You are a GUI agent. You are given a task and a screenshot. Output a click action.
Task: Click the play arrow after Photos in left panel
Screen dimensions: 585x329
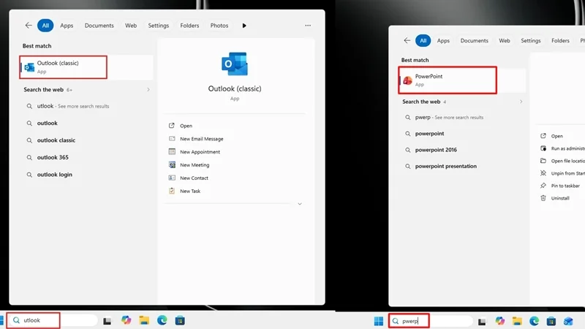coord(244,26)
